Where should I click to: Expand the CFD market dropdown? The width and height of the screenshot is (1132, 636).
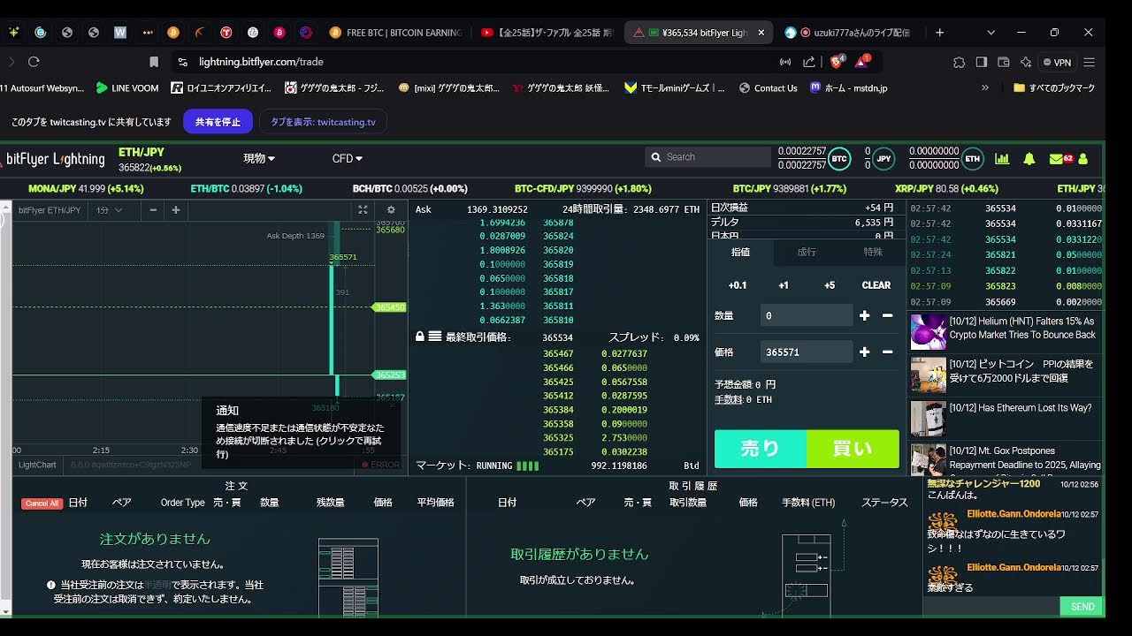(348, 159)
